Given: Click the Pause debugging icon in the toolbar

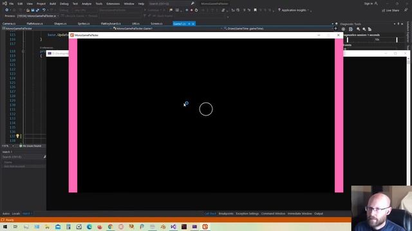Looking at the screenshot, I should [187, 10].
